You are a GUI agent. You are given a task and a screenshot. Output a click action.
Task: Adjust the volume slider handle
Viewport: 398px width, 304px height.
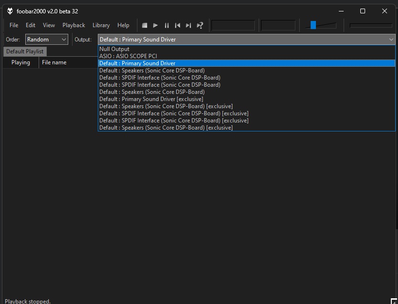click(x=313, y=25)
